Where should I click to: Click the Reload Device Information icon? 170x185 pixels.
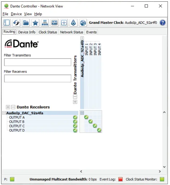click(x=16, y=23)
